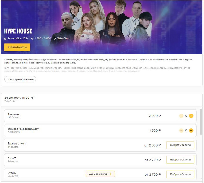Click the Tele-Club label under the session date

[9, 101]
